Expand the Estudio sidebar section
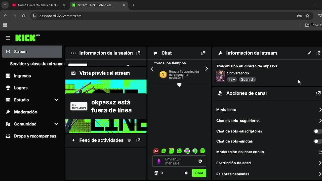Screen dimensions: 322x181 [x=56, y=100]
